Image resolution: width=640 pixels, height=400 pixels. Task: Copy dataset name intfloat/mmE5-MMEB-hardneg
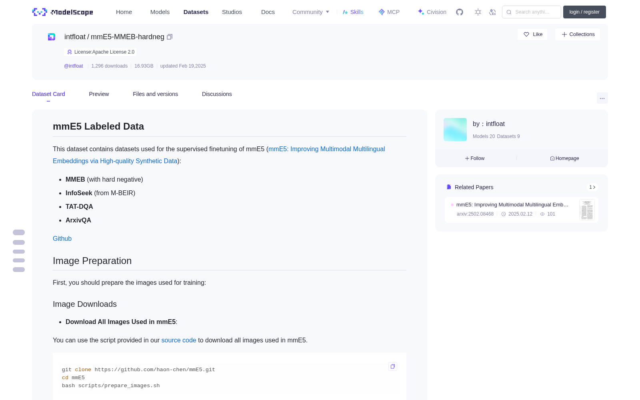coord(170,37)
